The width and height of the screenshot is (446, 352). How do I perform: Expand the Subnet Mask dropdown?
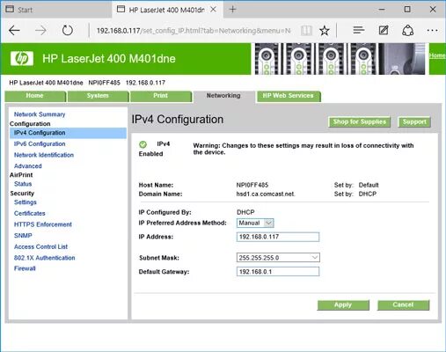point(278,258)
